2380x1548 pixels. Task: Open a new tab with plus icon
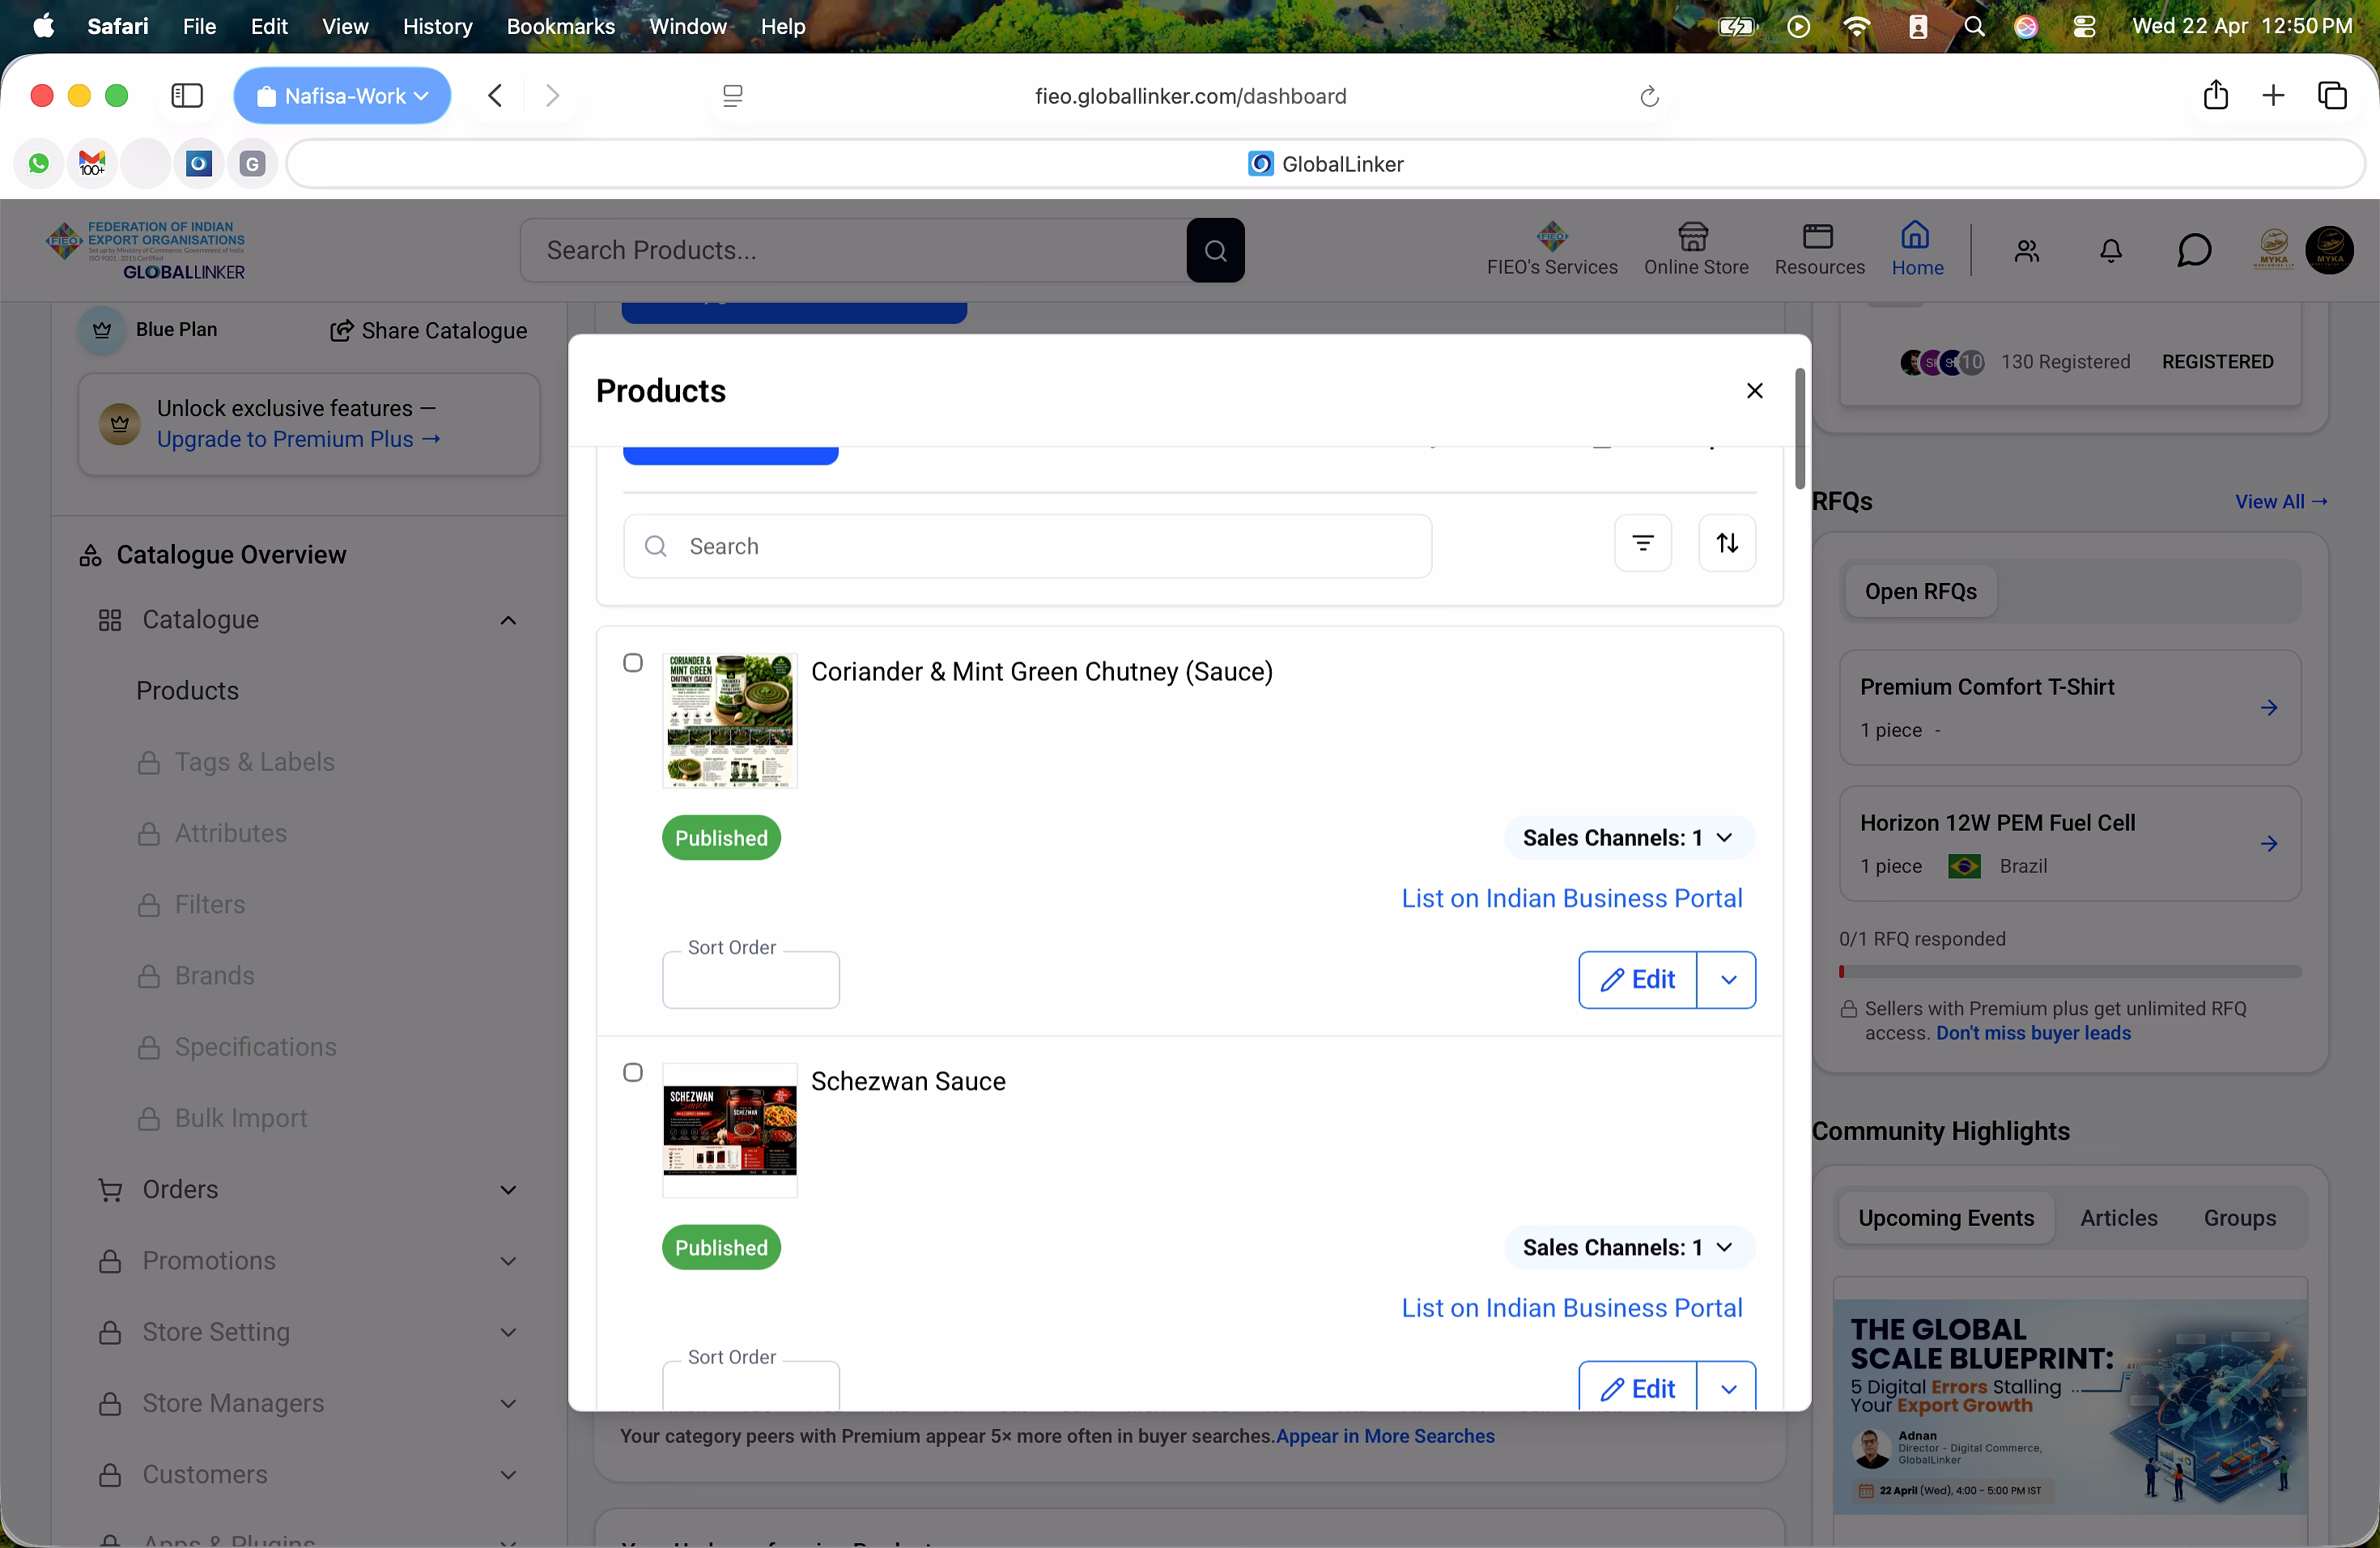[2273, 95]
